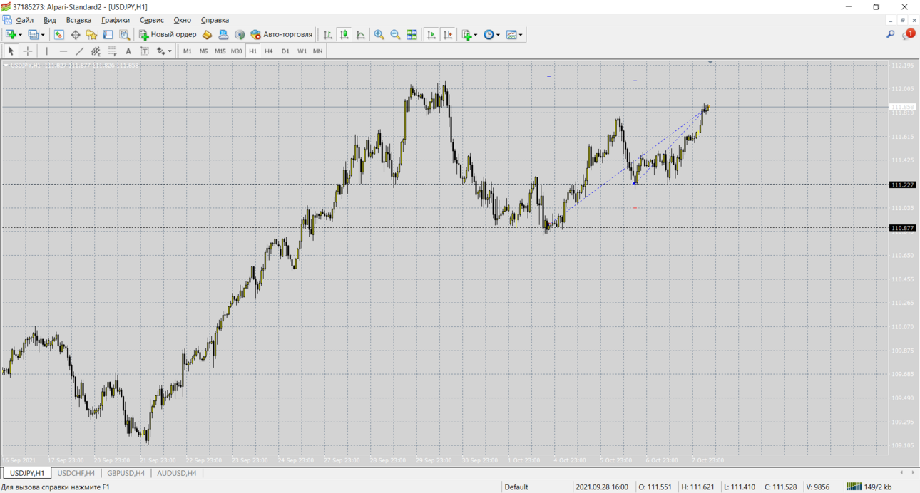Switch to W1 timeframe
This screenshot has width=920, height=493.
pyautogui.click(x=302, y=51)
